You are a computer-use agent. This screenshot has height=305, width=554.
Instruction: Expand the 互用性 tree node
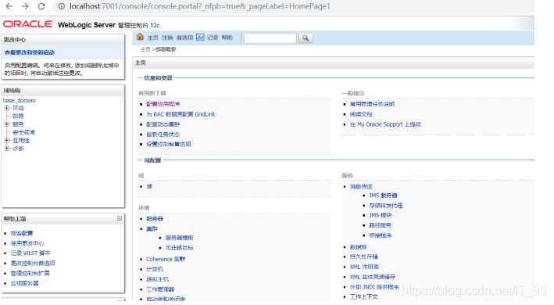coord(7,140)
